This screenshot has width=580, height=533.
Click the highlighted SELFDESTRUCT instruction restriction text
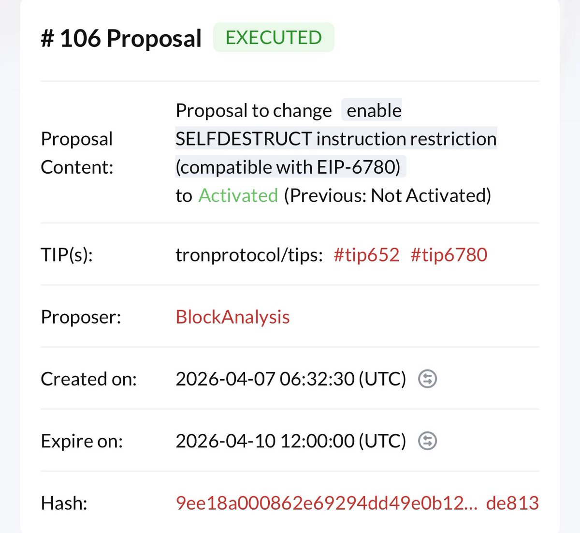click(336, 139)
